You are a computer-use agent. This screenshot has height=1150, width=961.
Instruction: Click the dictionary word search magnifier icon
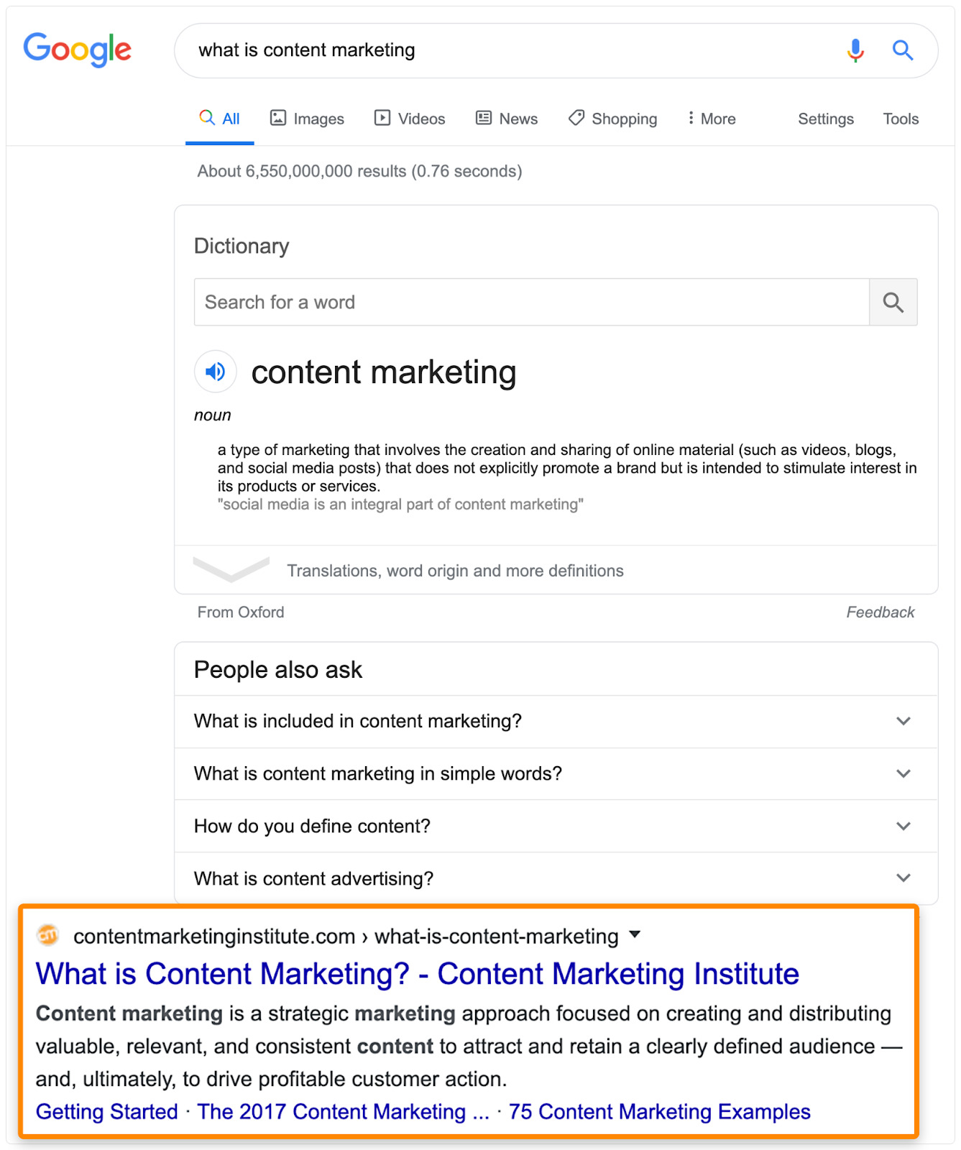point(893,302)
